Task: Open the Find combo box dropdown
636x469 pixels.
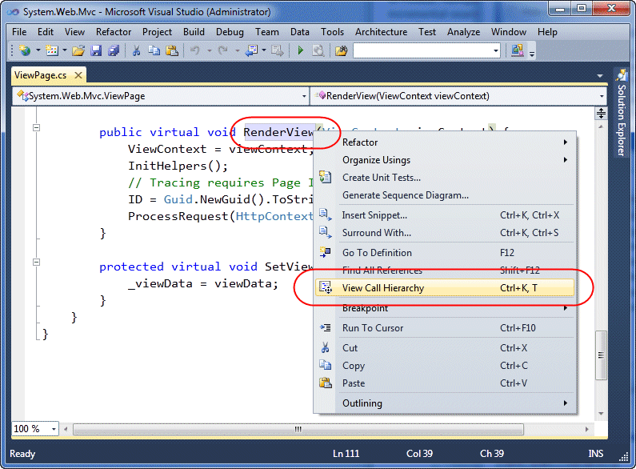Action: coord(496,50)
